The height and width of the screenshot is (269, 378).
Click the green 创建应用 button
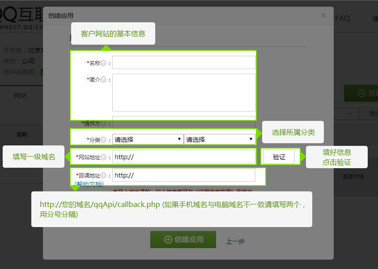click(x=183, y=240)
